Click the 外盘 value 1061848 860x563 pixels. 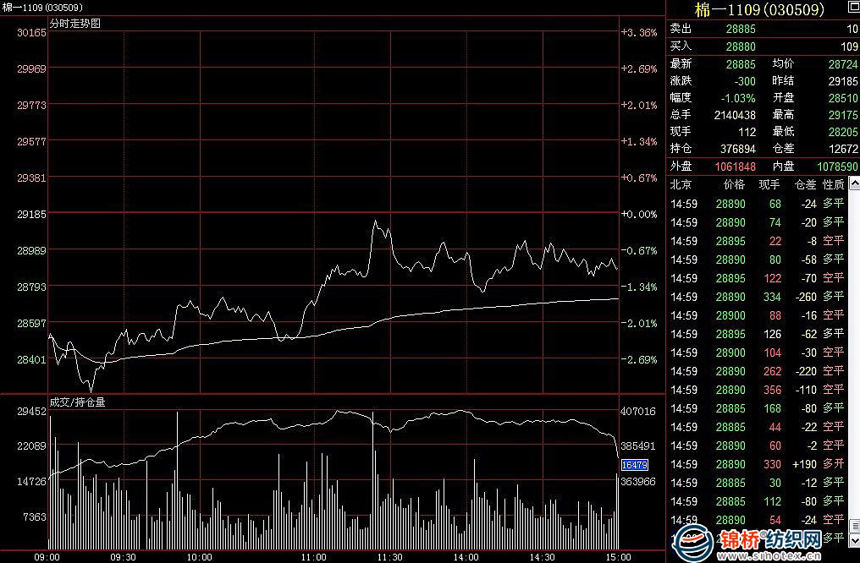click(x=735, y=167)
